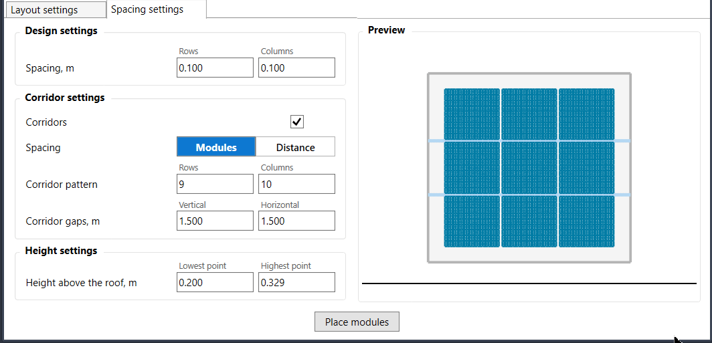Click the module layout preview image
Viewport: 712px width, 343px height.
pos(529,167)
